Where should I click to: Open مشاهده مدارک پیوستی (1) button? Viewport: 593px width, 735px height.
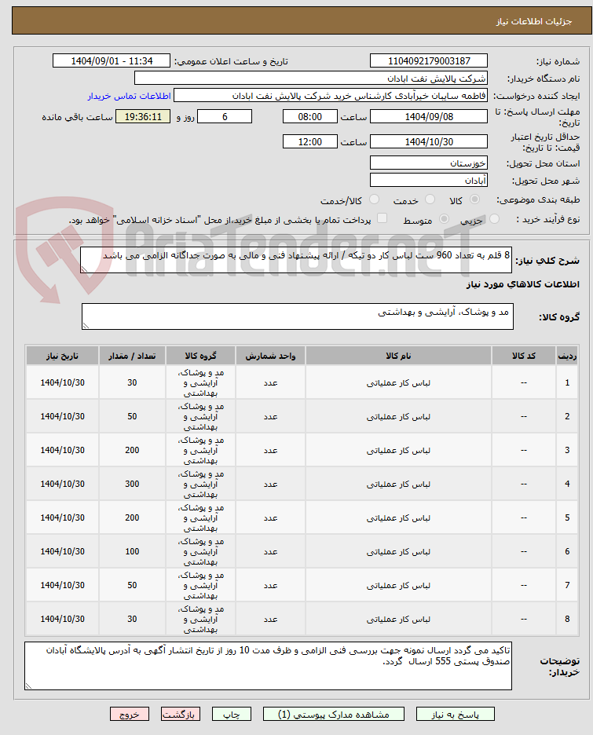point(333,714)
